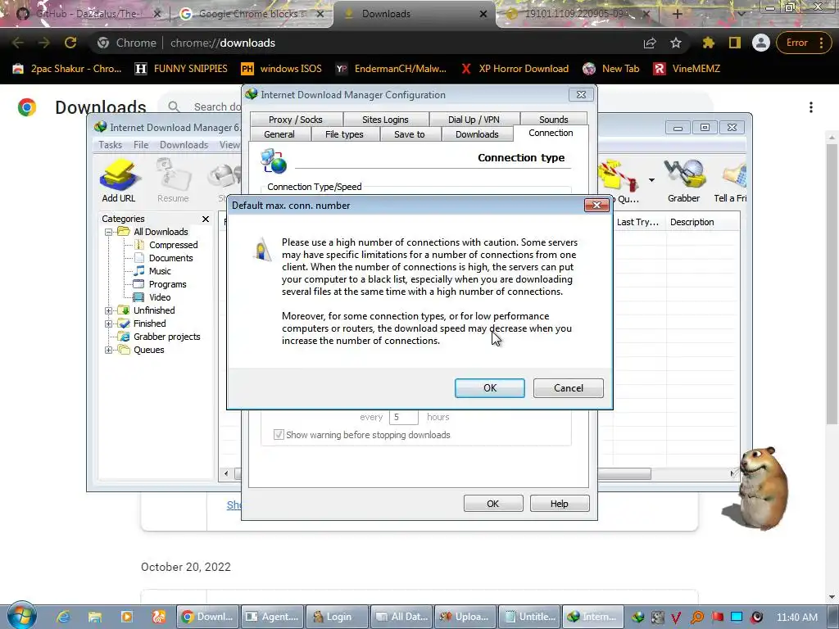Viewport: 839px width, 629px height.
Task: Open Chrome tab search chevron
Action: click(741, 13)
